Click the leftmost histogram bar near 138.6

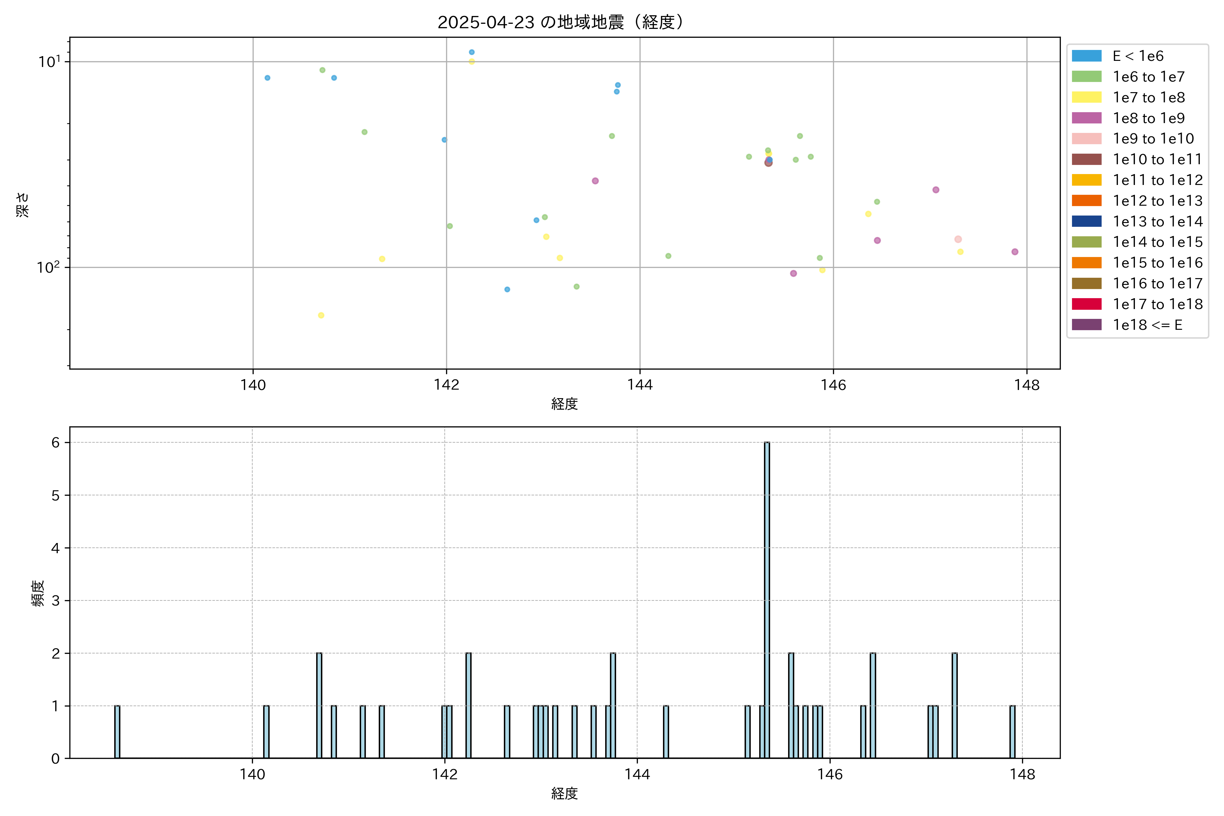pyautogui.click(x=117, y=732)
